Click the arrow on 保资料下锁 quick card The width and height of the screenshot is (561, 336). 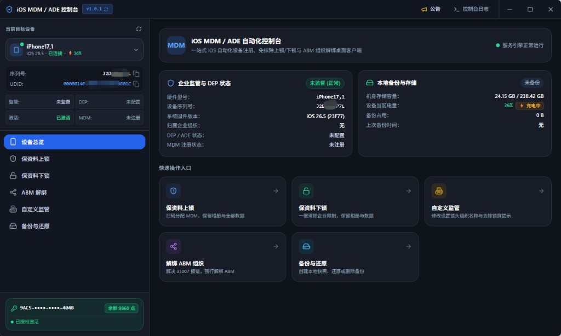409,191
